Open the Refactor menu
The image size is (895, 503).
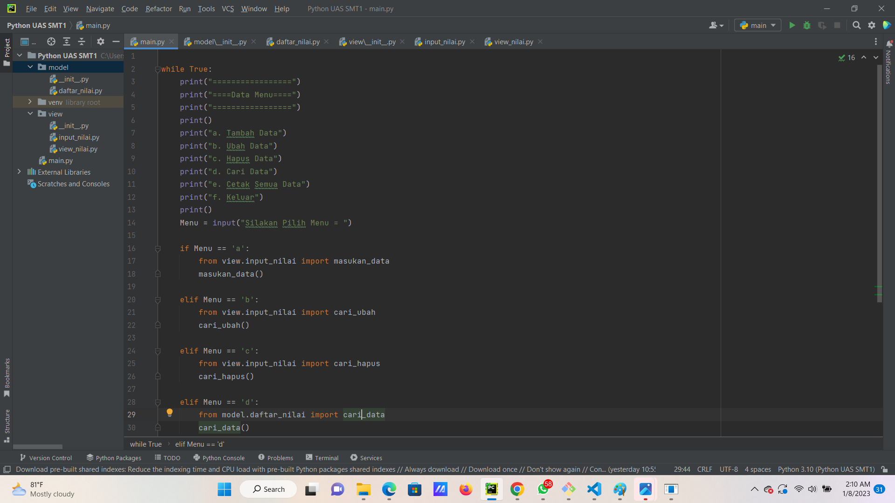coord(158,8)
